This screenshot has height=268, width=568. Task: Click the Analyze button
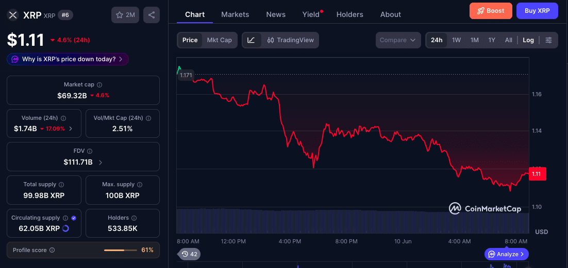pyautogui.click(x=507, y=254)
